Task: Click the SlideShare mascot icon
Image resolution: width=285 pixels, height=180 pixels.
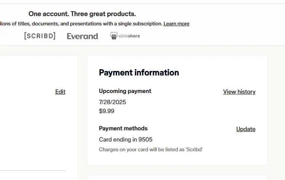Action: click(x=114, y=36)
